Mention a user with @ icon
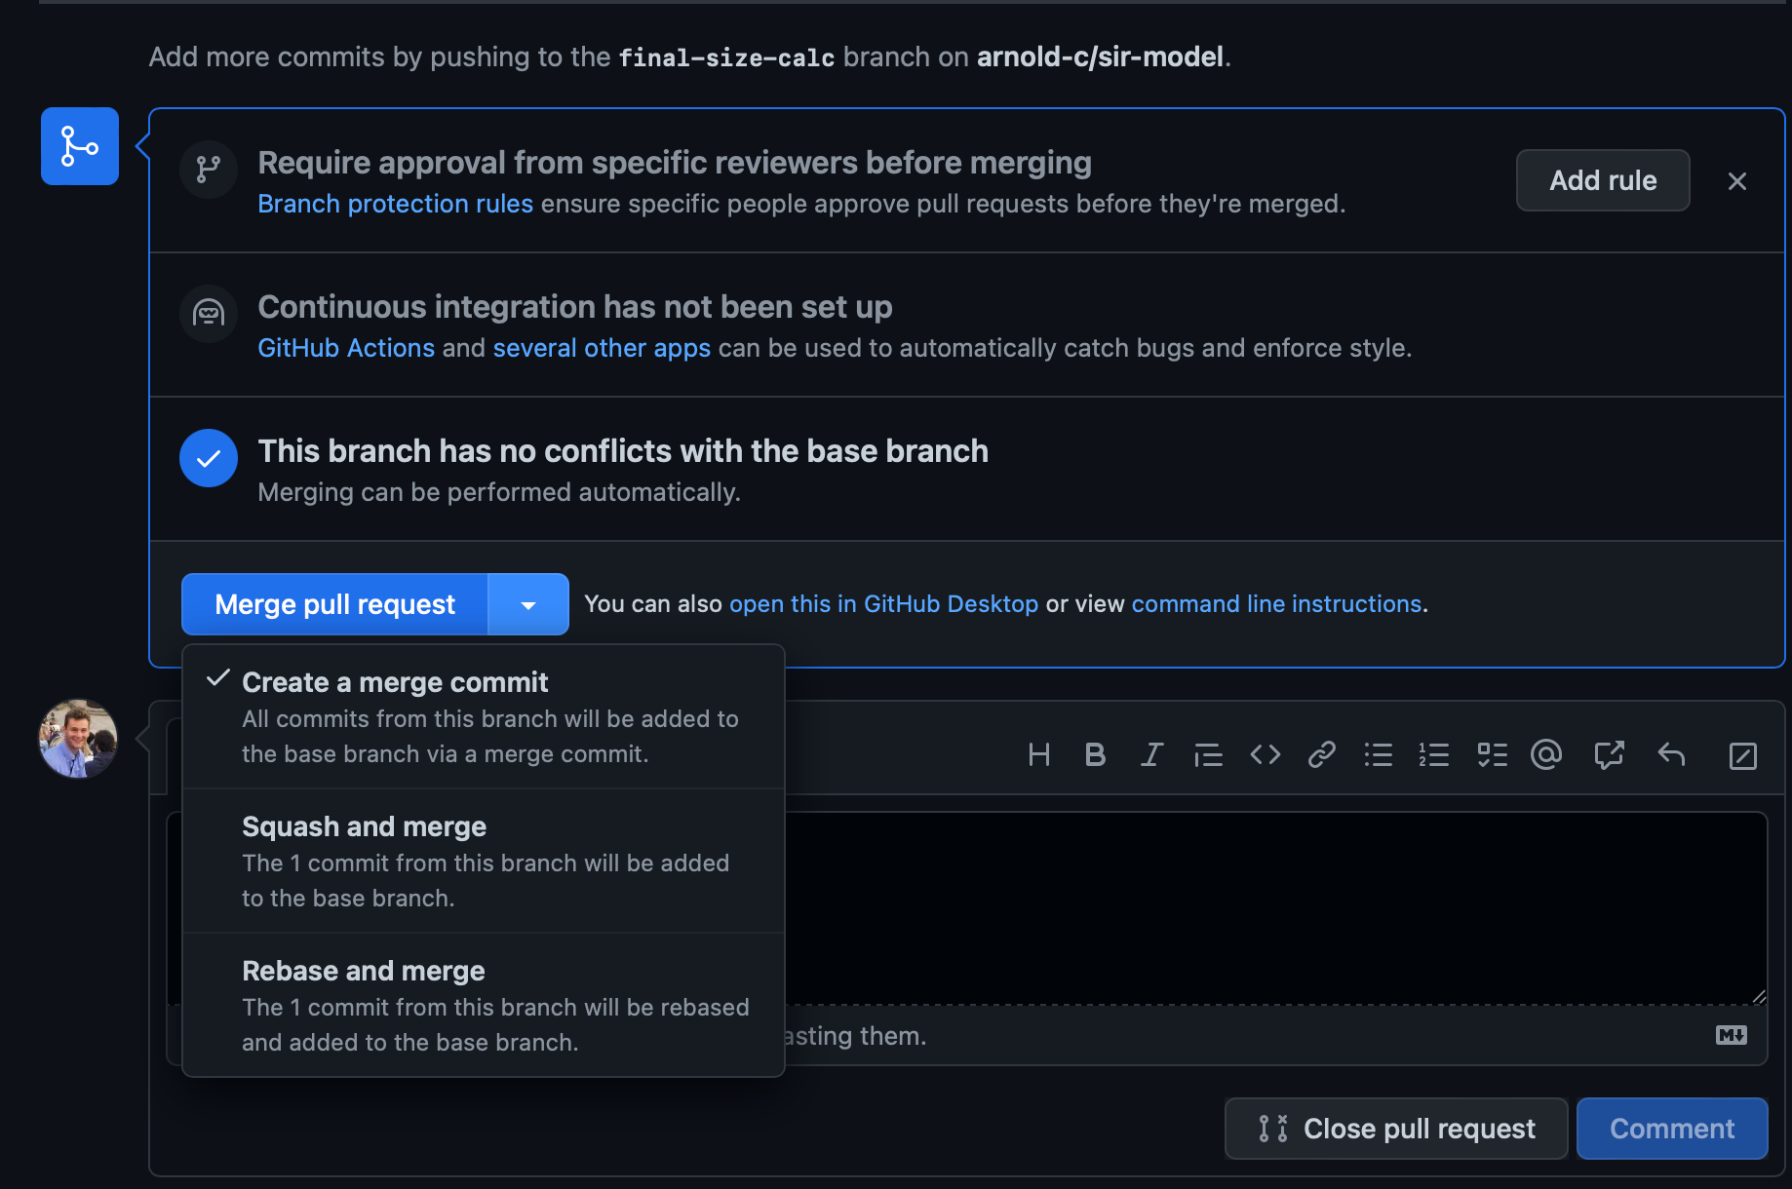This screenshot has width=1792, height=1189. (1546, 755)
